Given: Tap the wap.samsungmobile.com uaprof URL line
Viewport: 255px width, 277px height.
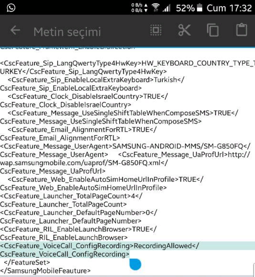Looking at the screenshot, I should [x=84, y=163].
